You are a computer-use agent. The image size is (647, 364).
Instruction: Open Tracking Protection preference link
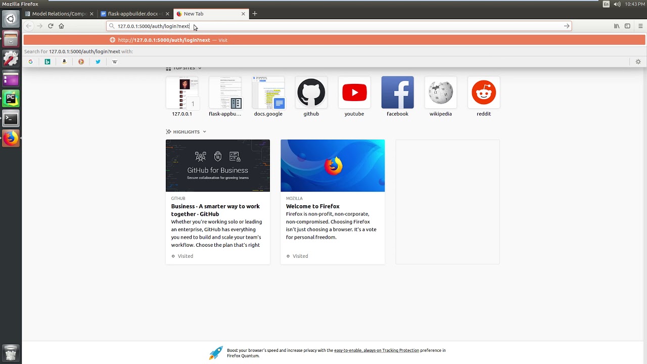click(377, 350)
